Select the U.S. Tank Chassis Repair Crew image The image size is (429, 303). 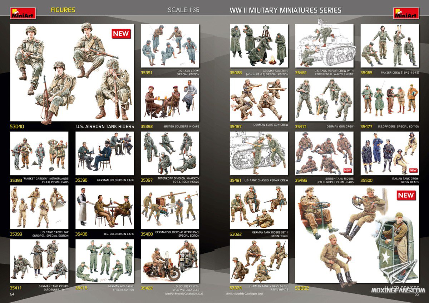point(259,153)
